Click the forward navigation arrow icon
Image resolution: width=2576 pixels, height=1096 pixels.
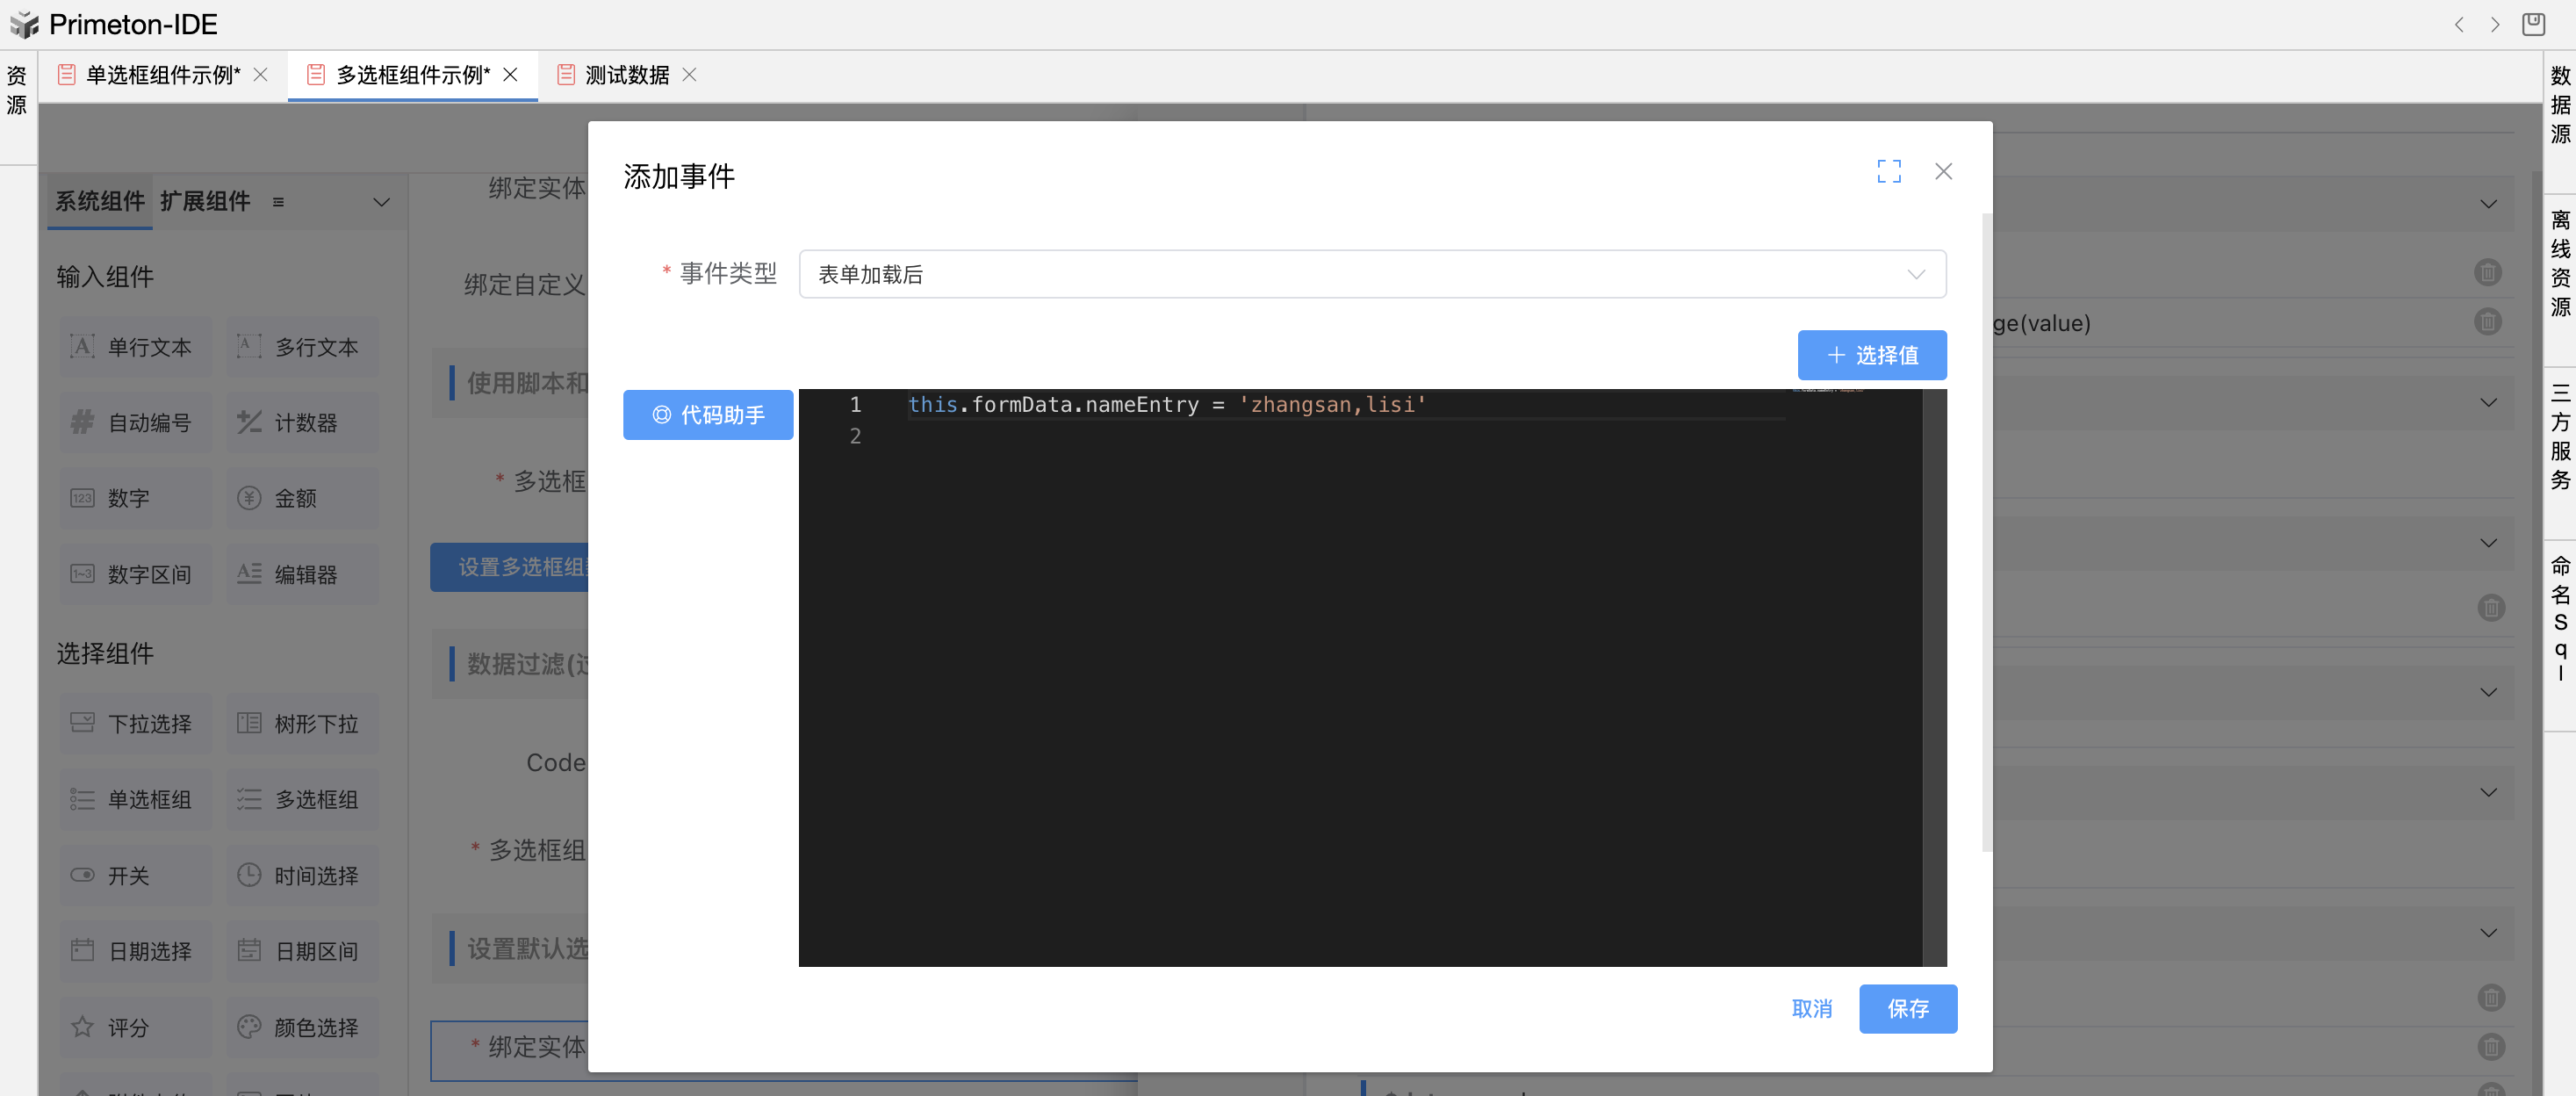pos(2494,25)
